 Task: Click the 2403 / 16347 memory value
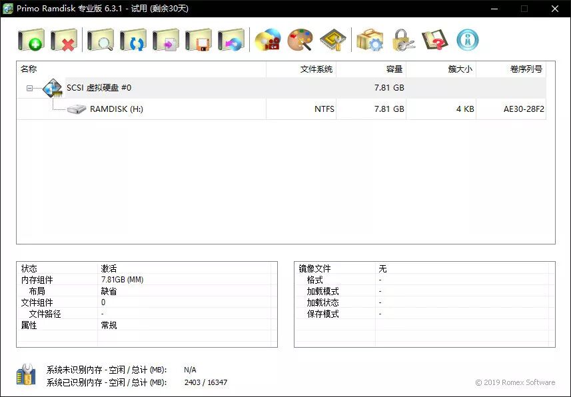pyautogui.click(x=206, y=382)
